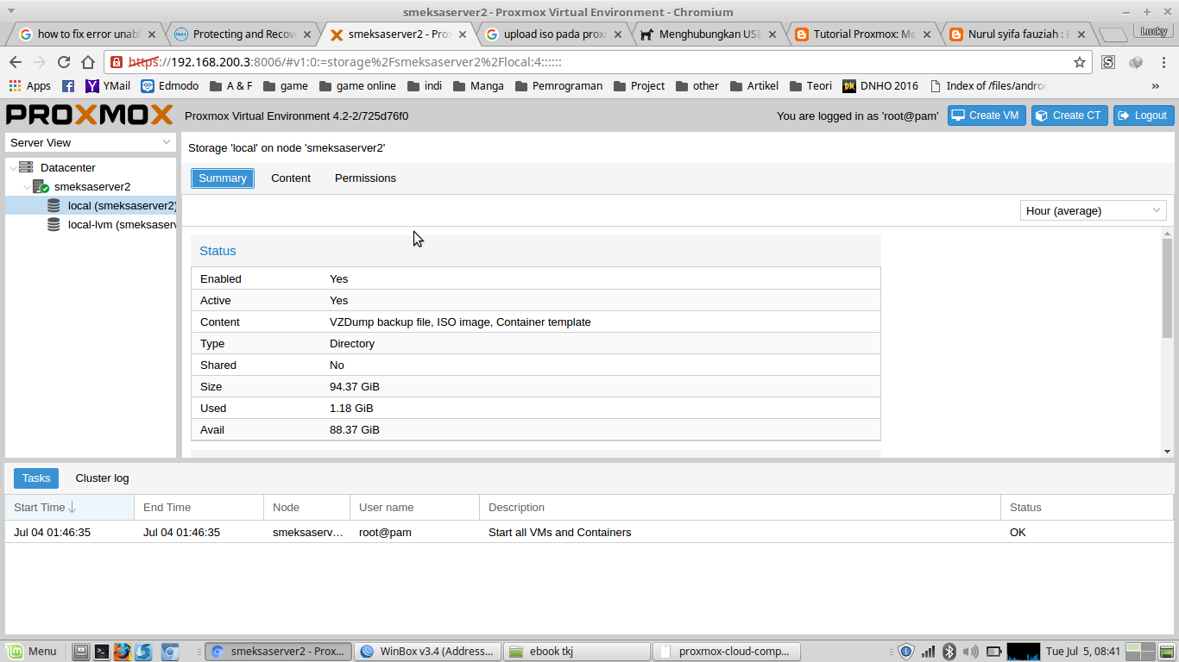Open the Cluster log tab

102,478
